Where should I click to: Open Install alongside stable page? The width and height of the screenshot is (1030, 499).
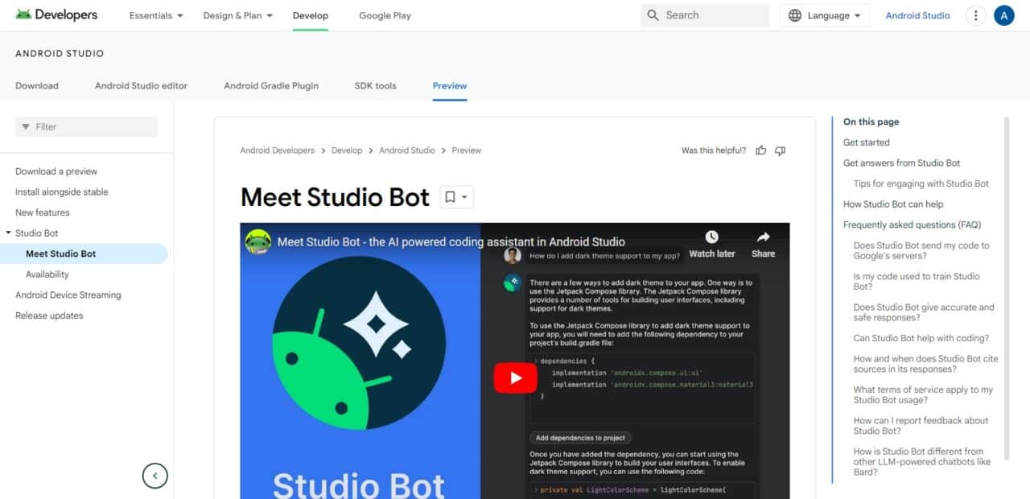pyautogui.click(x=62, y=192)
